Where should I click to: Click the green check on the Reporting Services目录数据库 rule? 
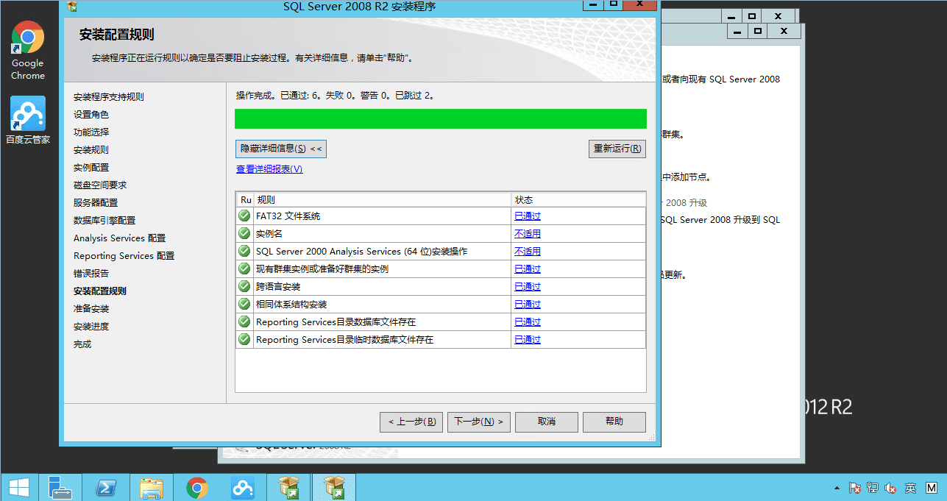point(244,321)
